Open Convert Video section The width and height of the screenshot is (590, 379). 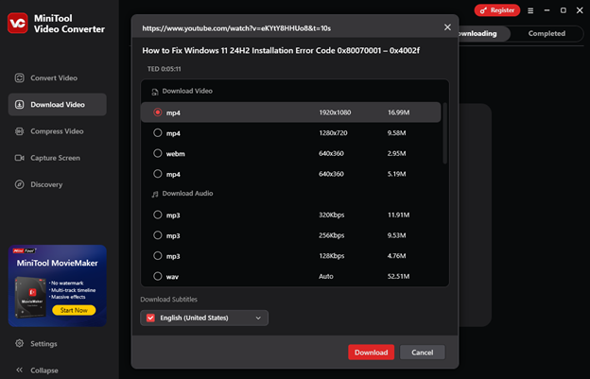coord(57,78)
